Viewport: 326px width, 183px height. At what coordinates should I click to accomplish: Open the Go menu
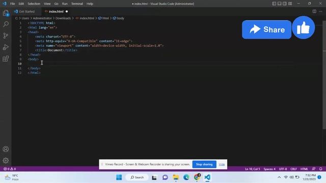pyautogui.click(x=56, y=4)
